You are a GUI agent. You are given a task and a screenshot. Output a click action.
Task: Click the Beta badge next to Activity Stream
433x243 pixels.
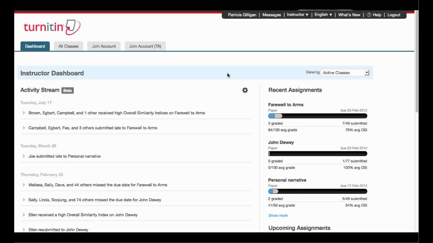[68, 90]
